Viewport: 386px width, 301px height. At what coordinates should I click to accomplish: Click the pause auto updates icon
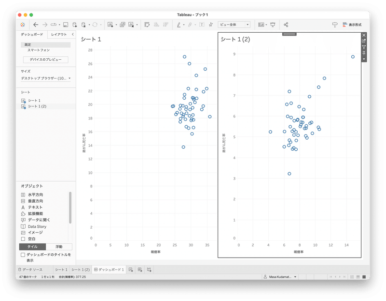(83, 25)
